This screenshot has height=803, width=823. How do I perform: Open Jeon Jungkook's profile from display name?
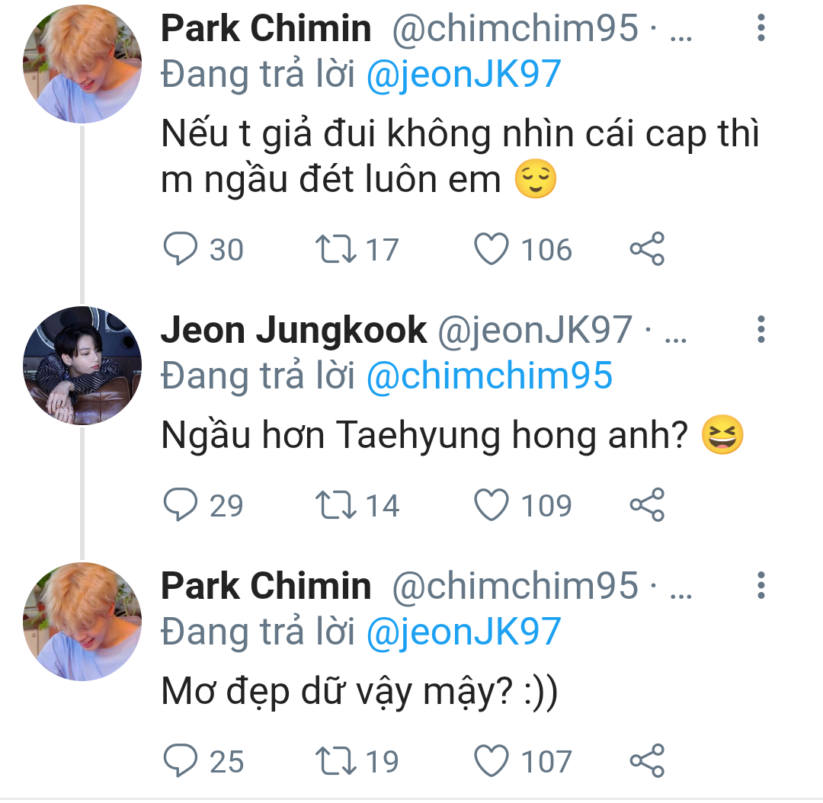(293, 330)
